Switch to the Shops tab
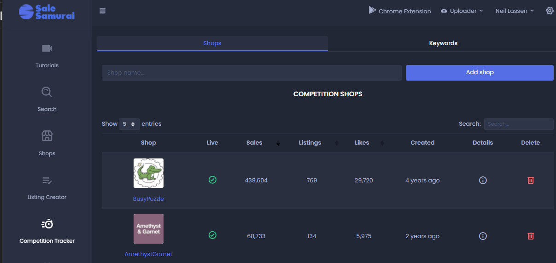The height and width of the screenshot is (263, 556). (x=212, y=43)
